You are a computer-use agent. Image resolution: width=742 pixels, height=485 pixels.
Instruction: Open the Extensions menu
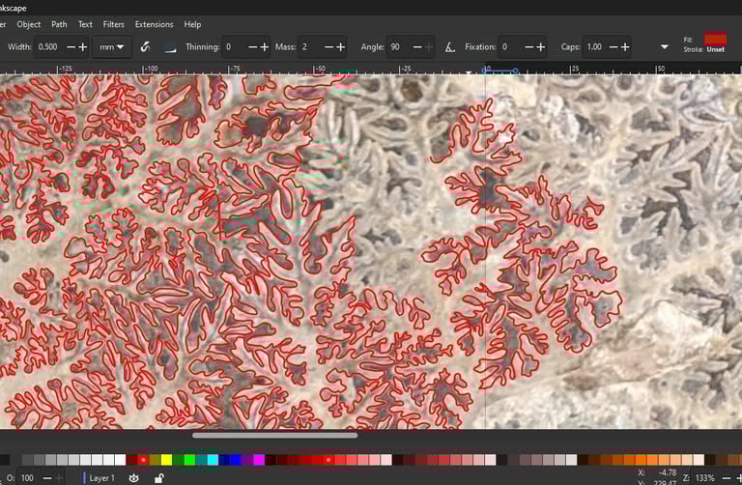coord(154,24)
